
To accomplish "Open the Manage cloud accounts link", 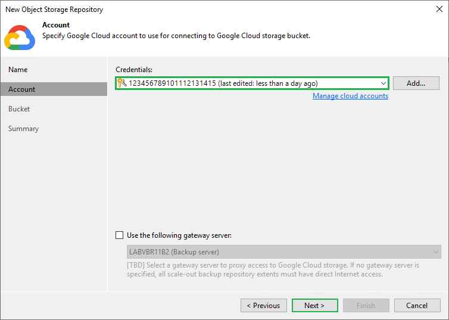I will 350,96.
